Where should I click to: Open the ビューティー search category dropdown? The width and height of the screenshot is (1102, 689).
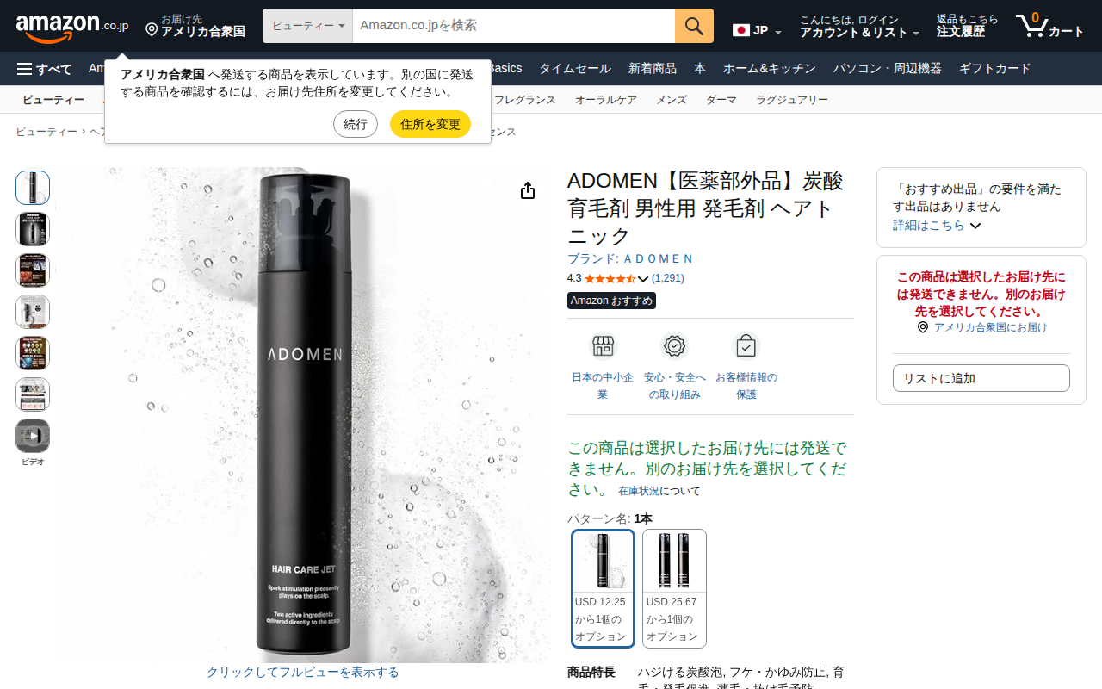(307, 26)
